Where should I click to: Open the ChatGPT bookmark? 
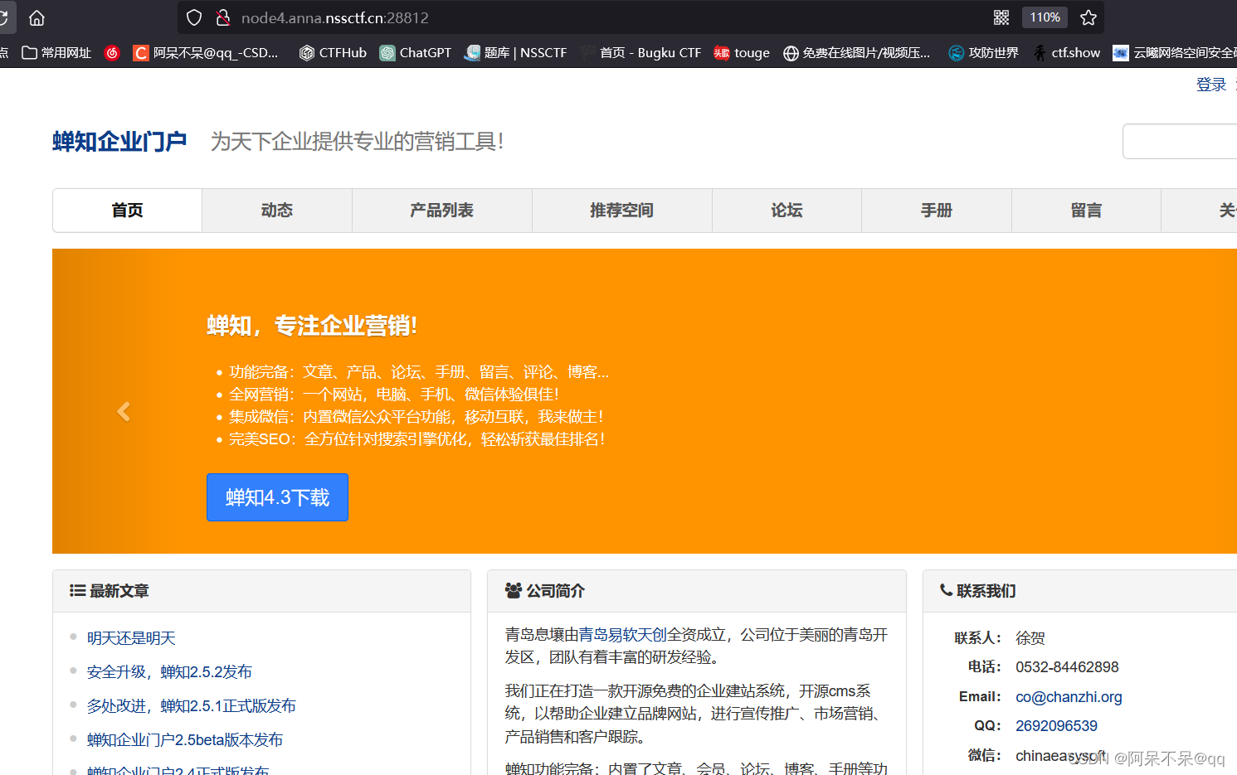[x=415, y=52]
